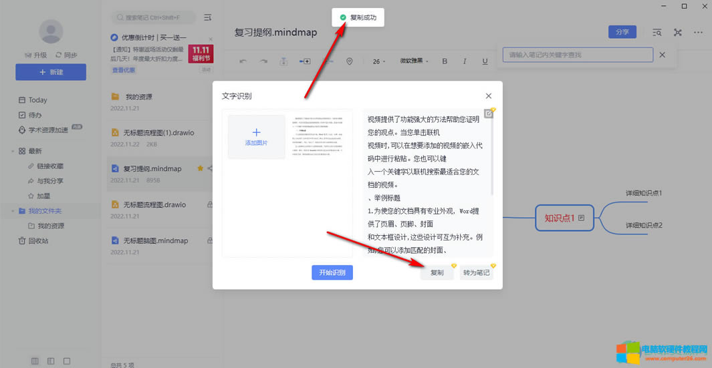This screenshot has width=712, height=368.
Task: Click the 升级 upgrade icon
Action: pyautogui.click(x=28, y=55)
